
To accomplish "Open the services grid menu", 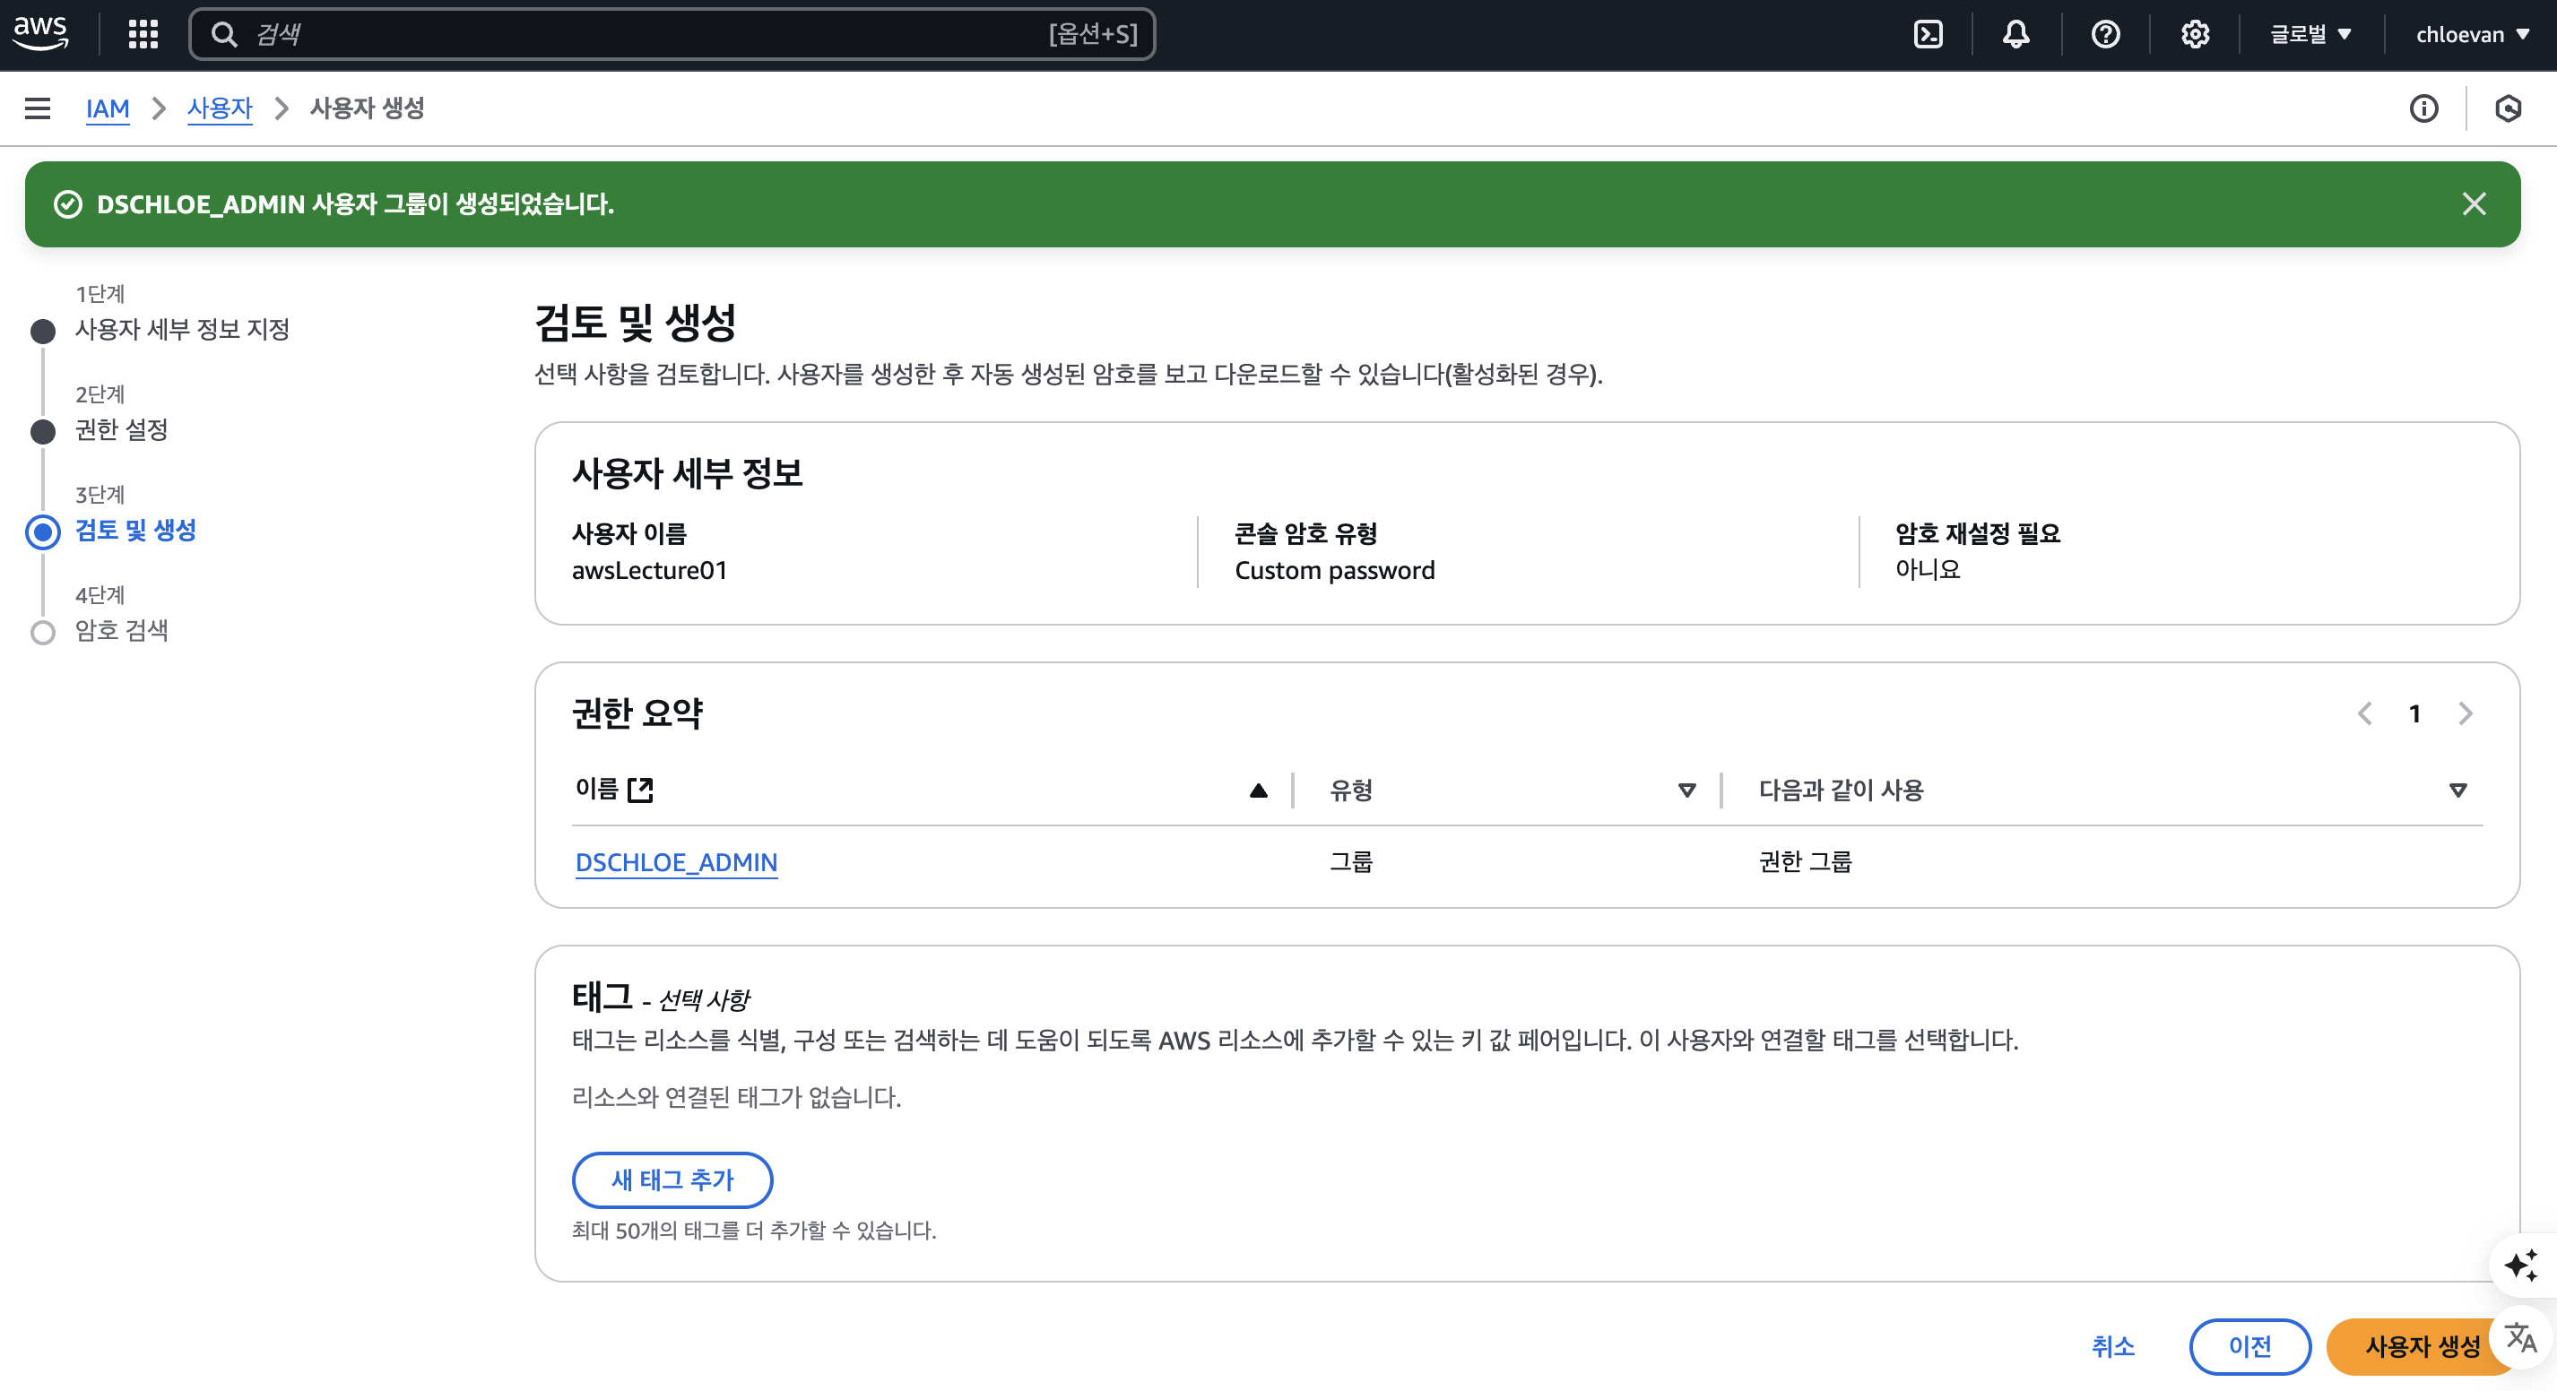I will pos(143,35).
